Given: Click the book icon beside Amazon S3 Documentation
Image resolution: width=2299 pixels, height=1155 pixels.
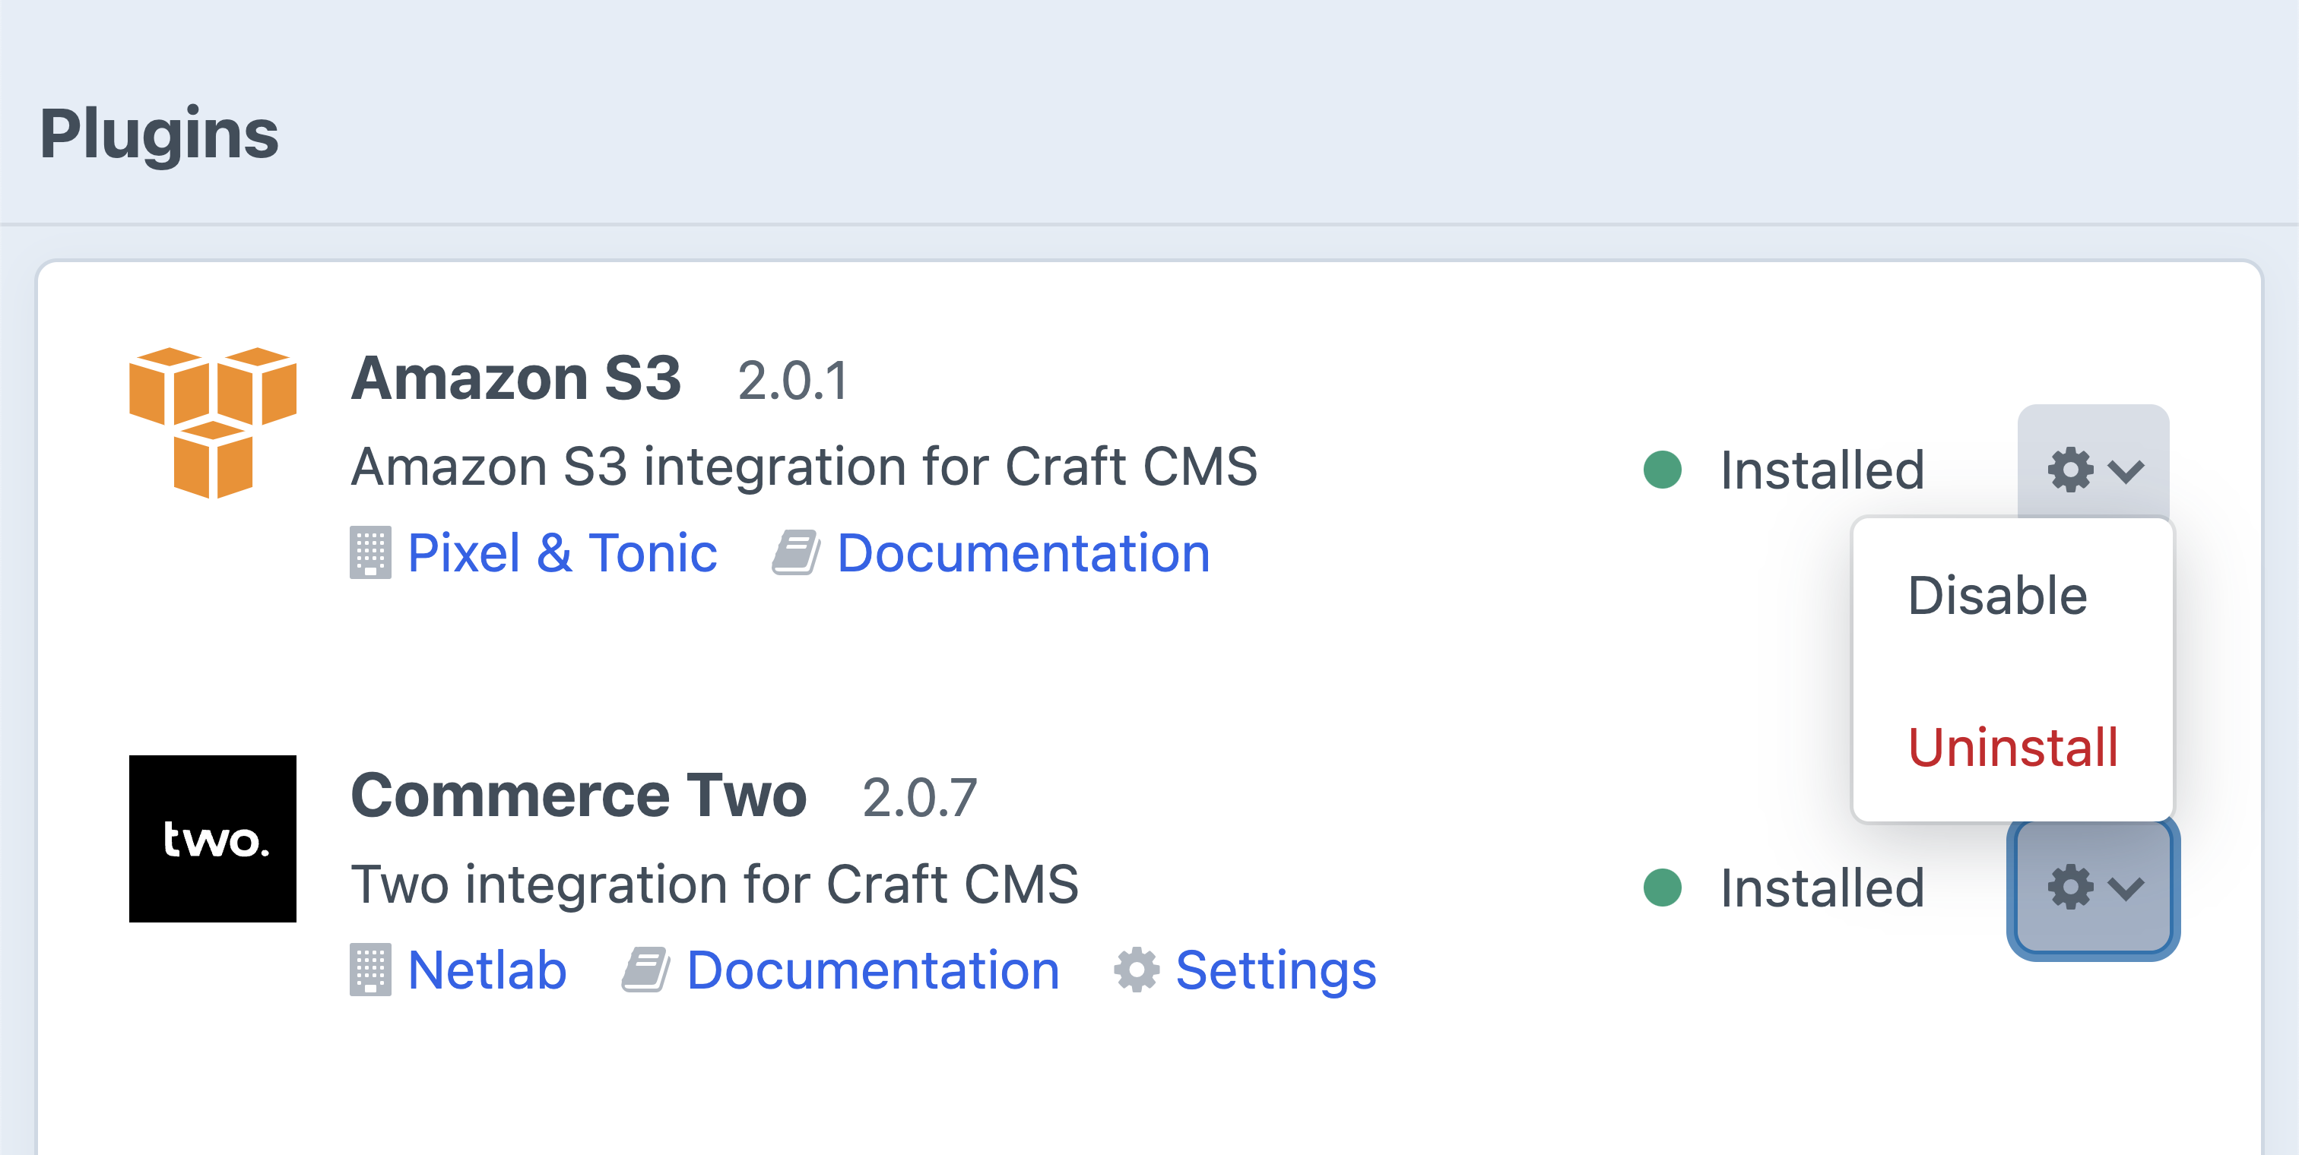Looking at the screenshot, I should pyautogui.click(x=795, y=553).
